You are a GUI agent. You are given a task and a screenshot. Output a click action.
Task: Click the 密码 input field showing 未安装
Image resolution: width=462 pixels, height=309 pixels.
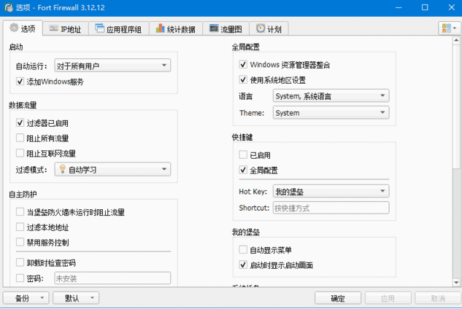112,278
